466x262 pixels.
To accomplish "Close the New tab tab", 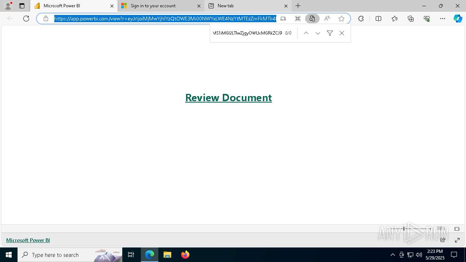I will (x=286, y=6).
